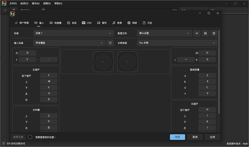Open the 网络 network tab
This screenshot has height=147, width=249.
tap(132, 23)
